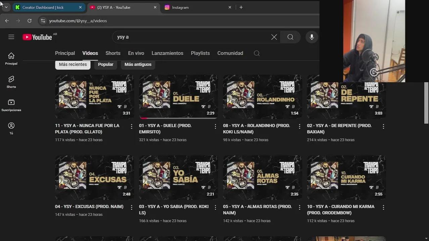Switch to the Instagram browser tab
Screen dimensions: 429x241
(x=180, y=7)
